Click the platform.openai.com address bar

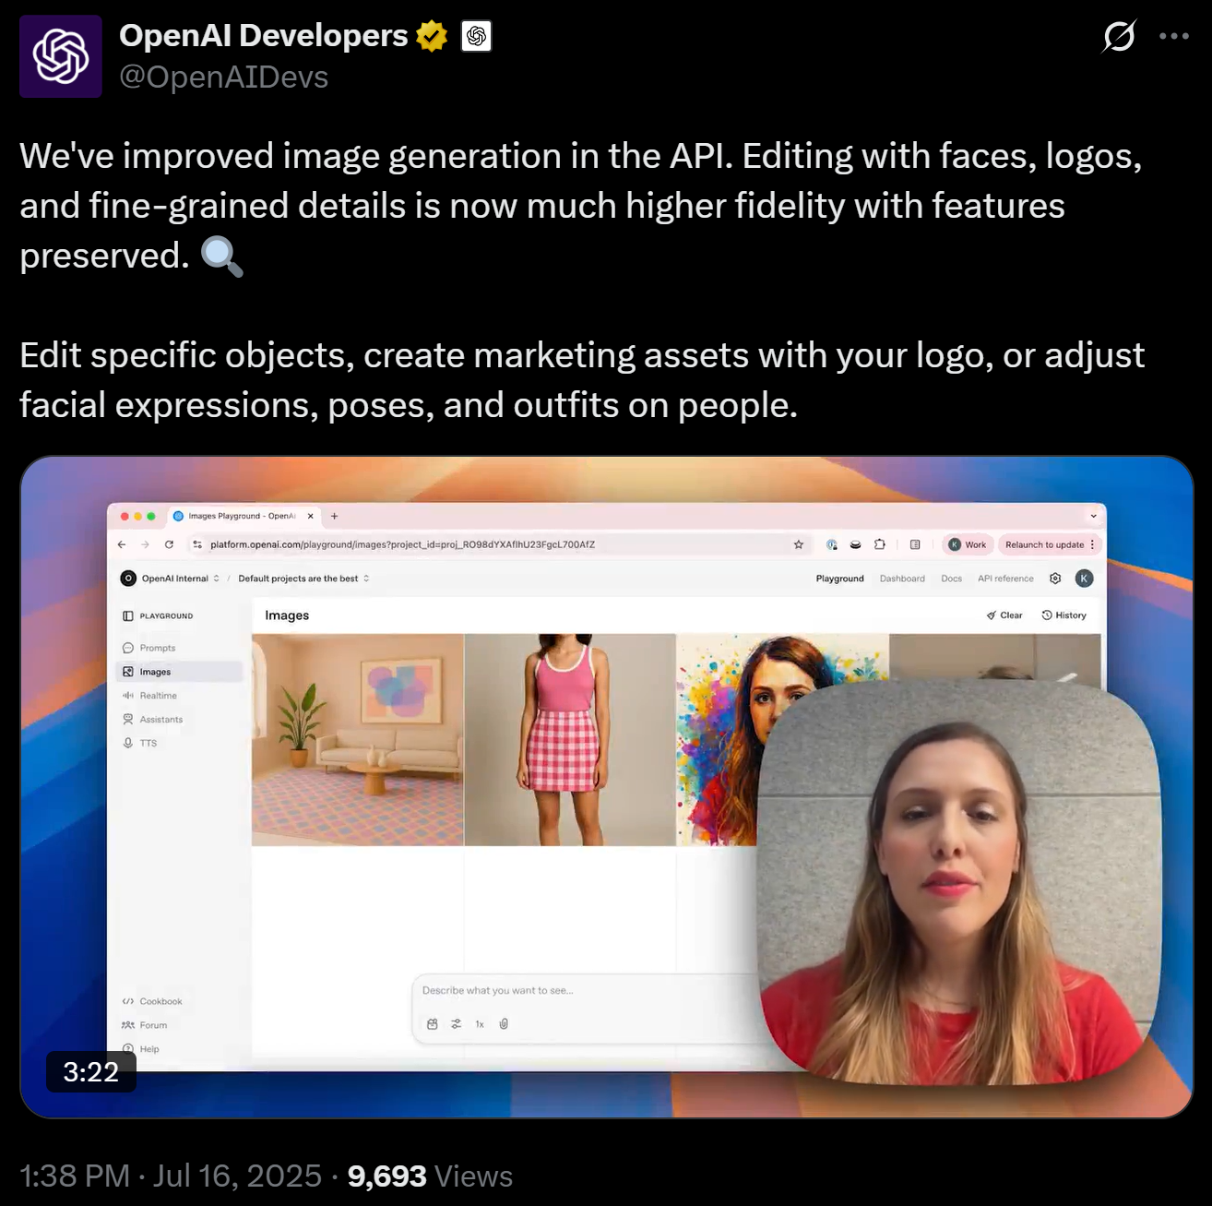pos(498,544)
